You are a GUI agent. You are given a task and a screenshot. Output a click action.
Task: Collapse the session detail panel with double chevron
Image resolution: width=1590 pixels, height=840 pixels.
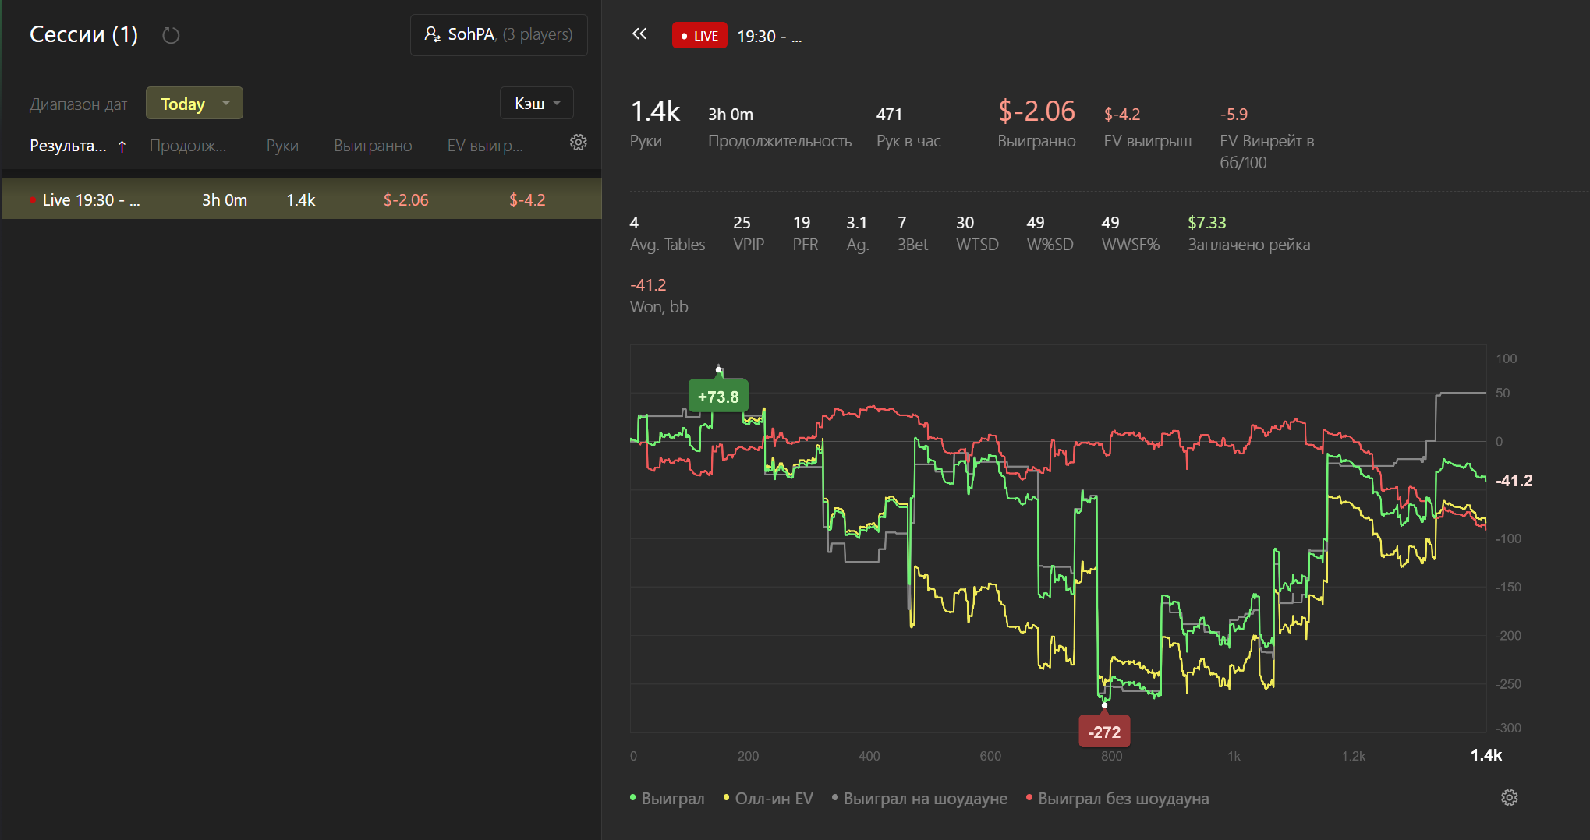pos(639,34)
